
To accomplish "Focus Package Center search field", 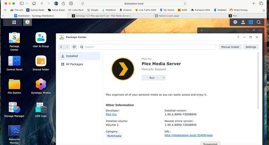I will coord(147,47).
